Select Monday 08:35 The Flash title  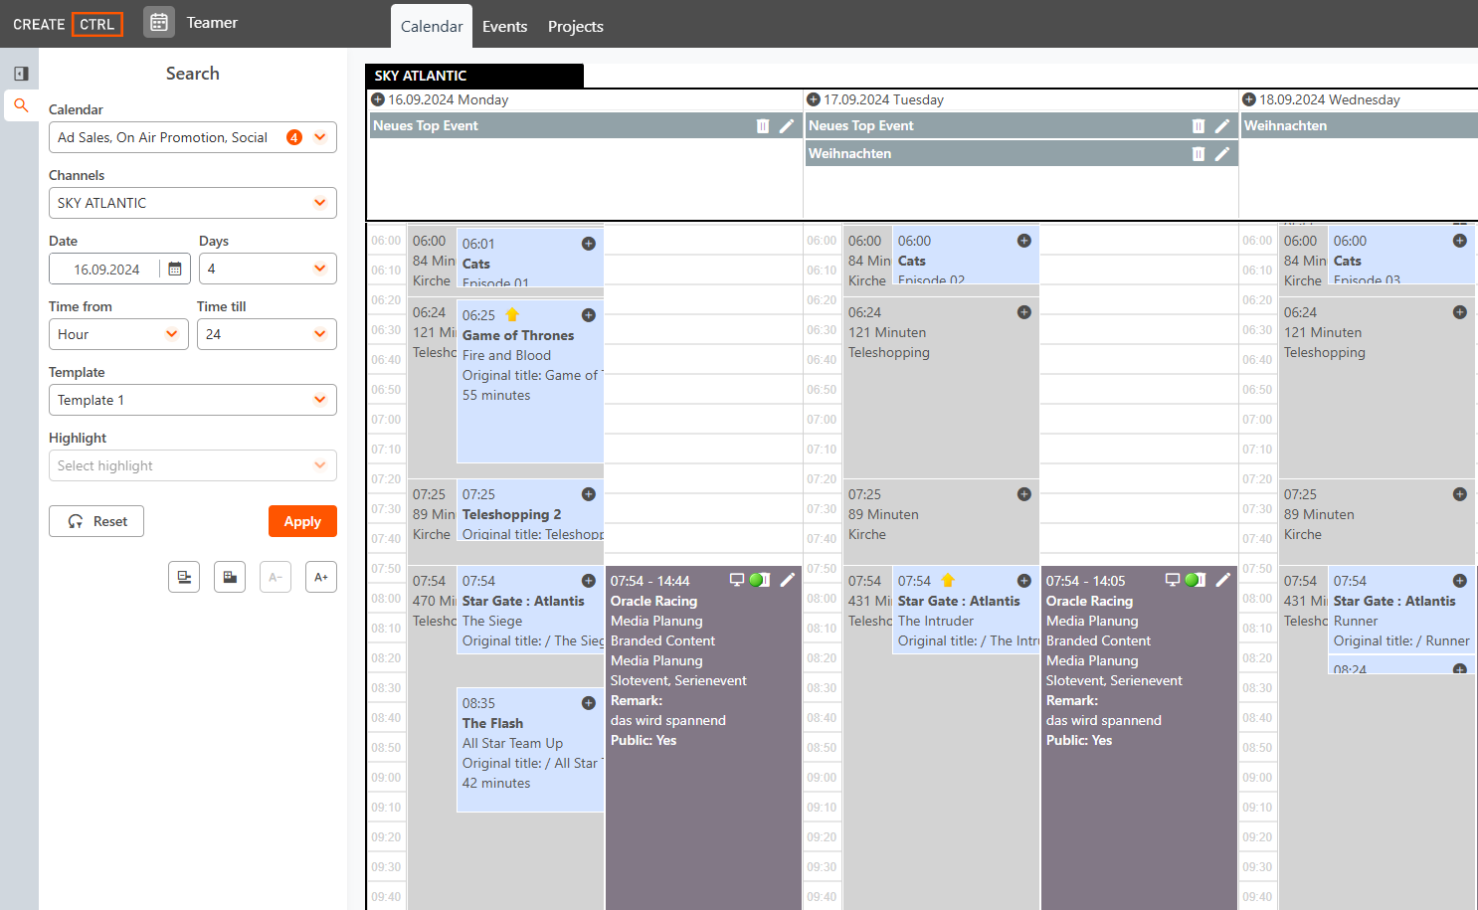pos(492,723)
